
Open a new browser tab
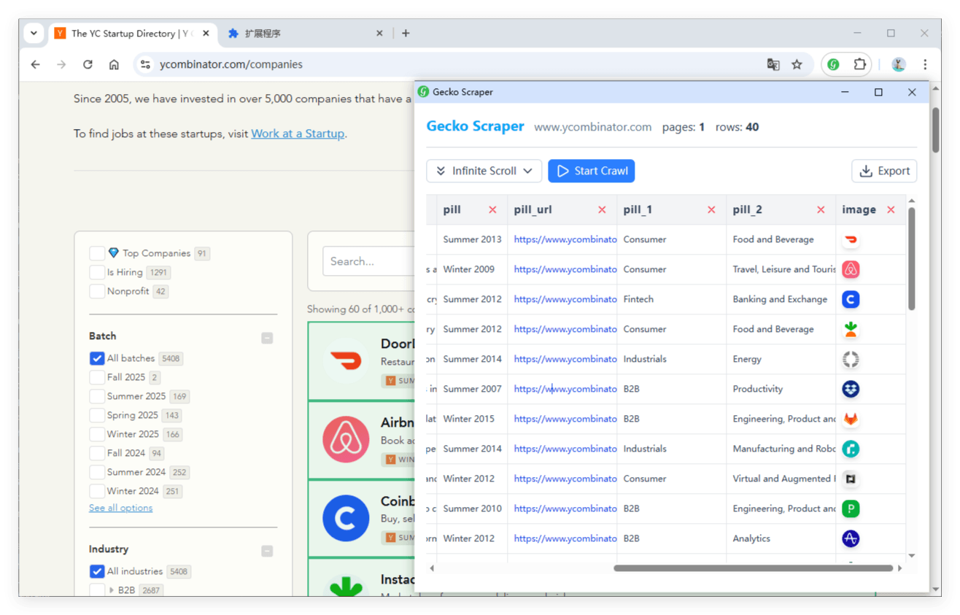[x=406, y=34]
